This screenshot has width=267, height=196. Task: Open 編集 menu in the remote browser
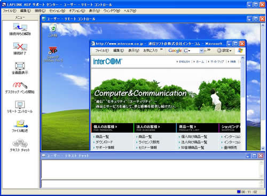click(x=119, y=51)
